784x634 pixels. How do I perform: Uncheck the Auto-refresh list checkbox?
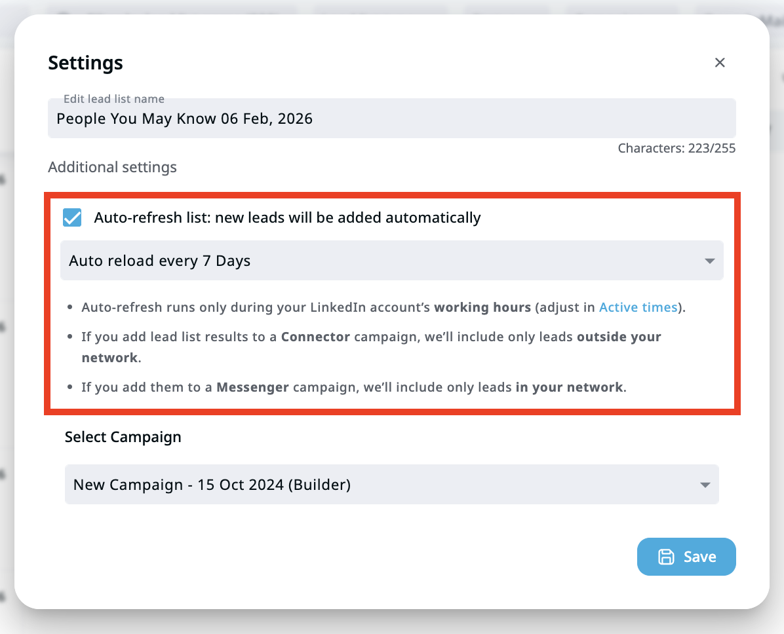[73, 217]
